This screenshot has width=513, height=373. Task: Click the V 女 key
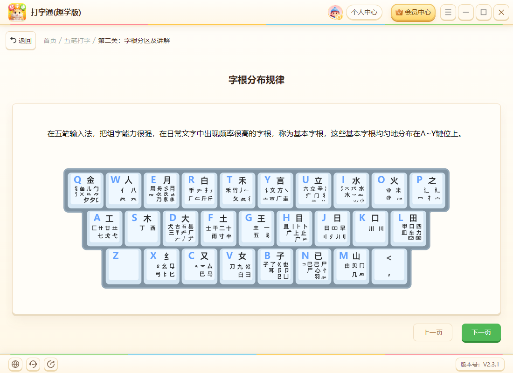(x=237, y=266)
